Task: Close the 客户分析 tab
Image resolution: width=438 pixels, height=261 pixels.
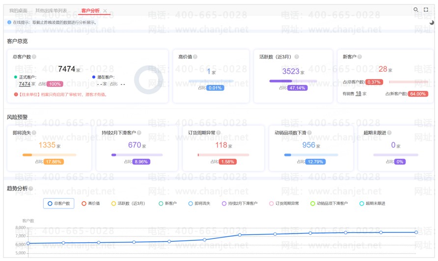Action: coord(105,11)
